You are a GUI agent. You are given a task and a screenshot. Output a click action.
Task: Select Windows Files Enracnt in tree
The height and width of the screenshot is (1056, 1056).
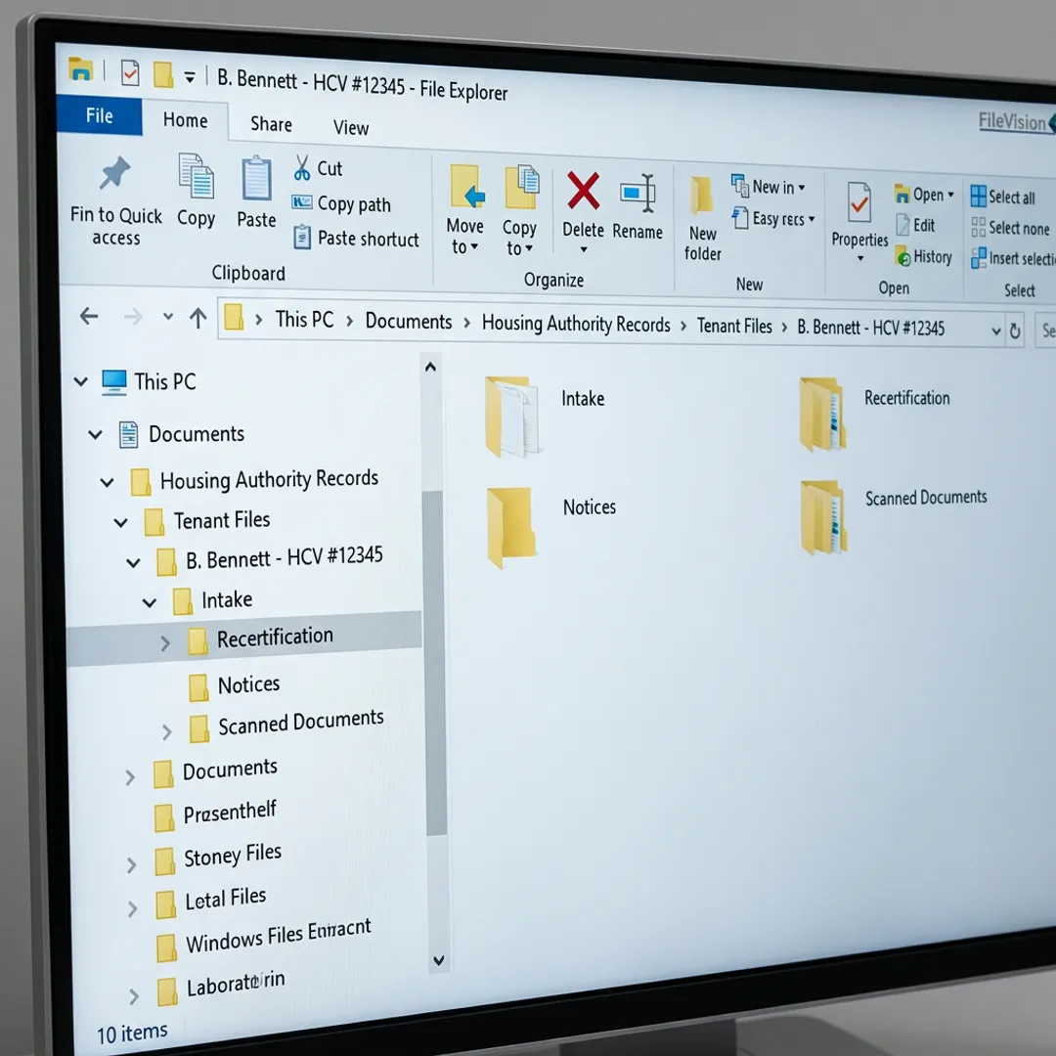point(263,937)
